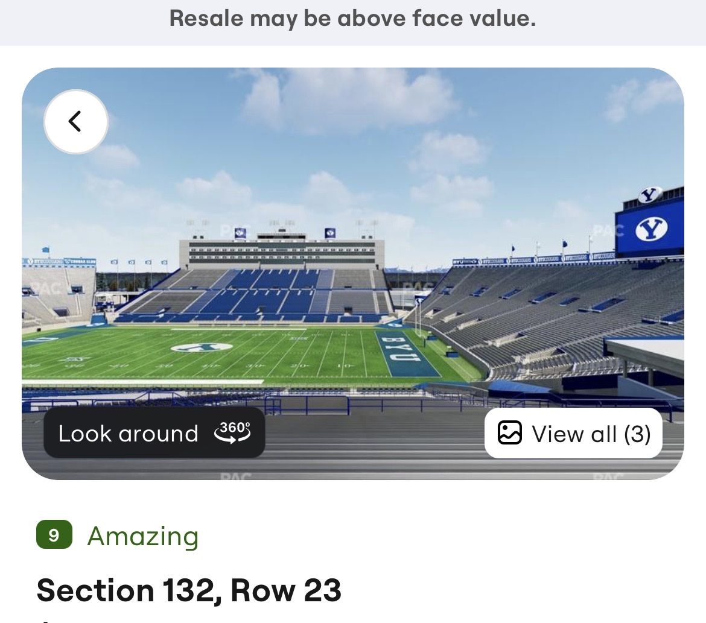This screenshot has width=706, height=623.
Task: Open View all (3) photos
Action: click(573, 433)
